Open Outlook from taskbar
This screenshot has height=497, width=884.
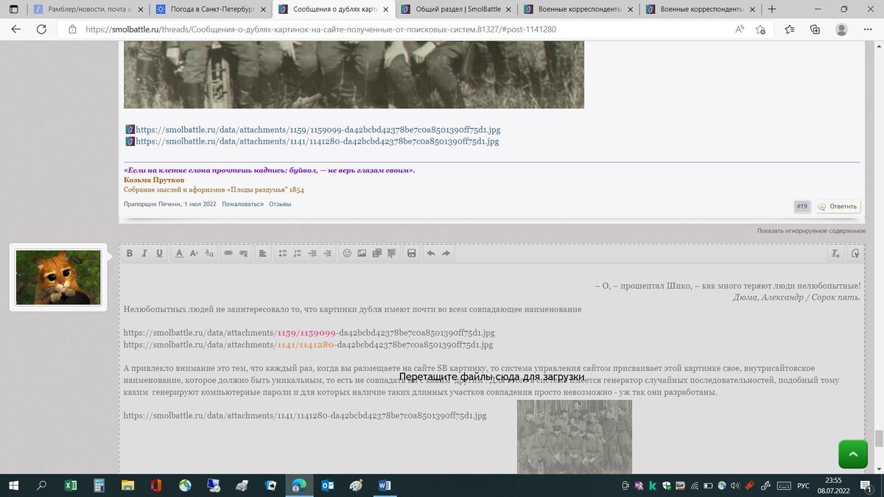pyautogui.click(x=328, y=485)
